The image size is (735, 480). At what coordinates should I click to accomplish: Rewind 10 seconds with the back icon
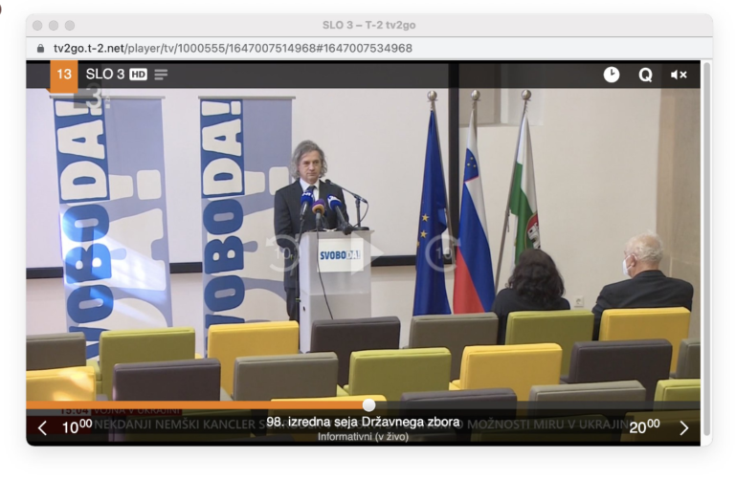point(281,253)
